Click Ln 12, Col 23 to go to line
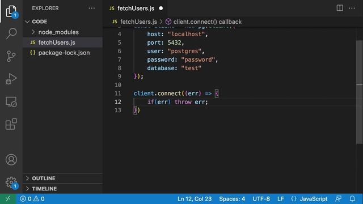This screenshot has height=204, width=363. (195, 199)
